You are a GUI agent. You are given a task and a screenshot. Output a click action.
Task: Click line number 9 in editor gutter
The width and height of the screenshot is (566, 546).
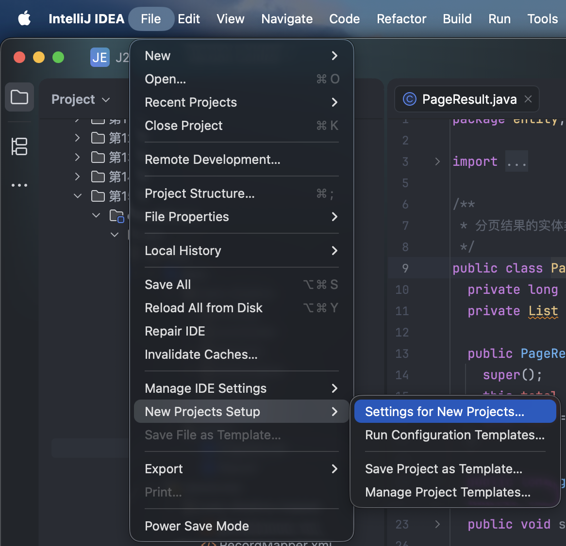405,268
